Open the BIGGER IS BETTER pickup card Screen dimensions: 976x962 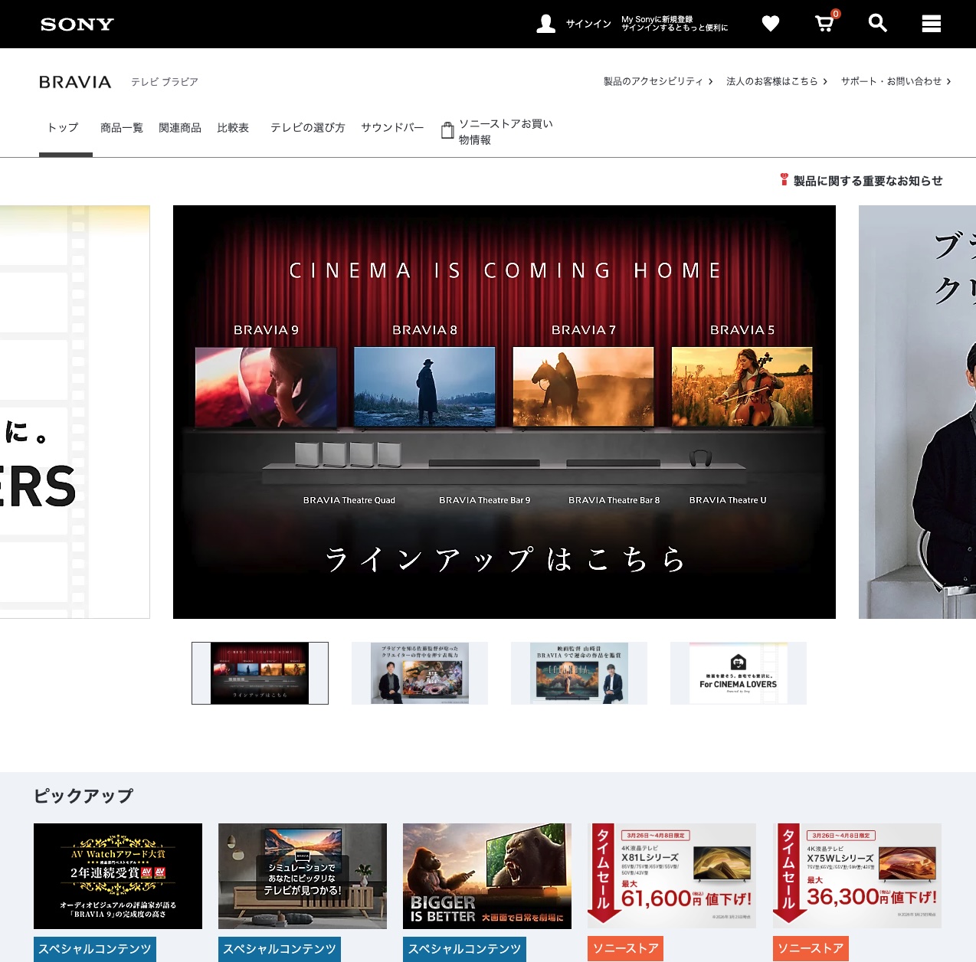point(486,876)
